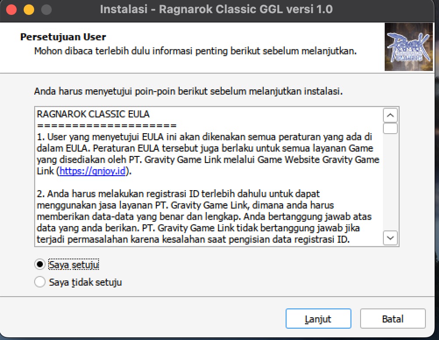
Task: Minimize the installer with the yellow button
Action: click(29, 10)
